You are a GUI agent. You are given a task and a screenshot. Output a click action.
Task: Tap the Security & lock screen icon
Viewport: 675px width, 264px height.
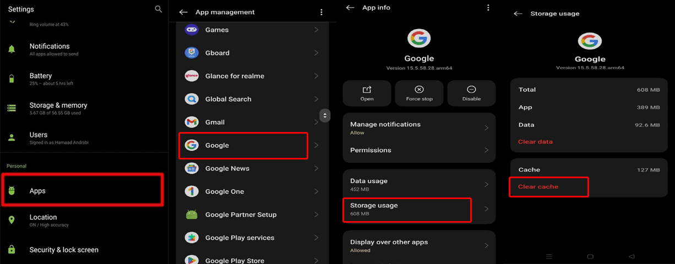(x=12, y=250)
